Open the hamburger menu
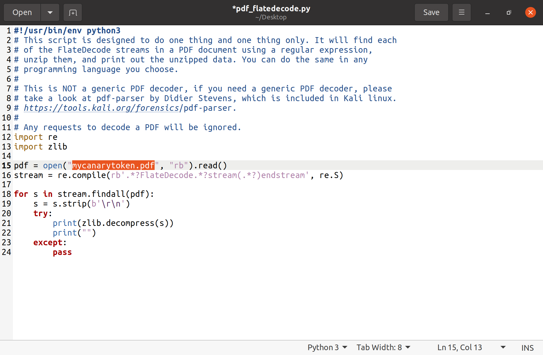543x355 pixels. click(x=462, y=12)
